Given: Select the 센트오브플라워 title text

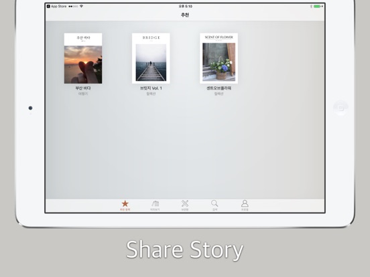Looking at the screenshot, I should point(219,88).
